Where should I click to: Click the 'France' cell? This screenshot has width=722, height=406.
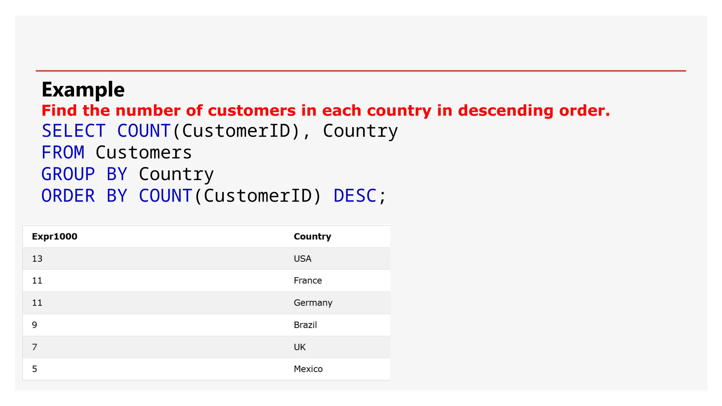coord(308,281)
